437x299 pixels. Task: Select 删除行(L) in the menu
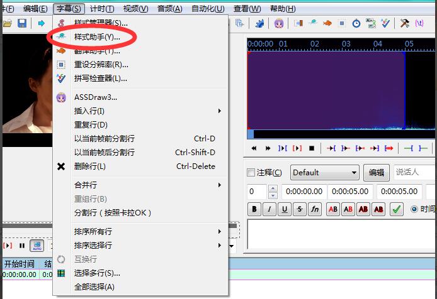[141, 166]
